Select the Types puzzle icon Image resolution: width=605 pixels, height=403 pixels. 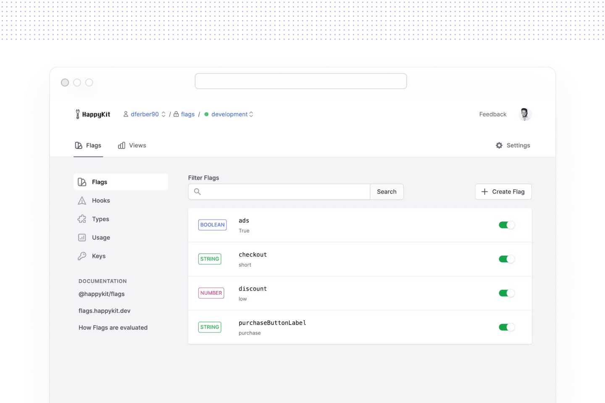(82, 219)
